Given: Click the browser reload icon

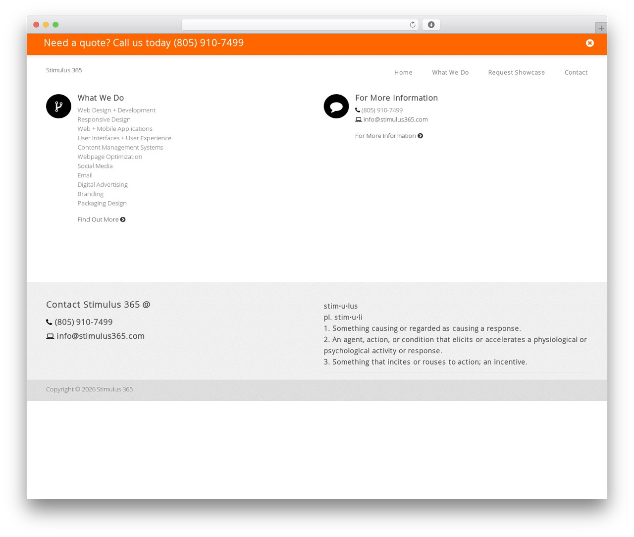Looking at the screenshot, I should (x=412, y=25).
